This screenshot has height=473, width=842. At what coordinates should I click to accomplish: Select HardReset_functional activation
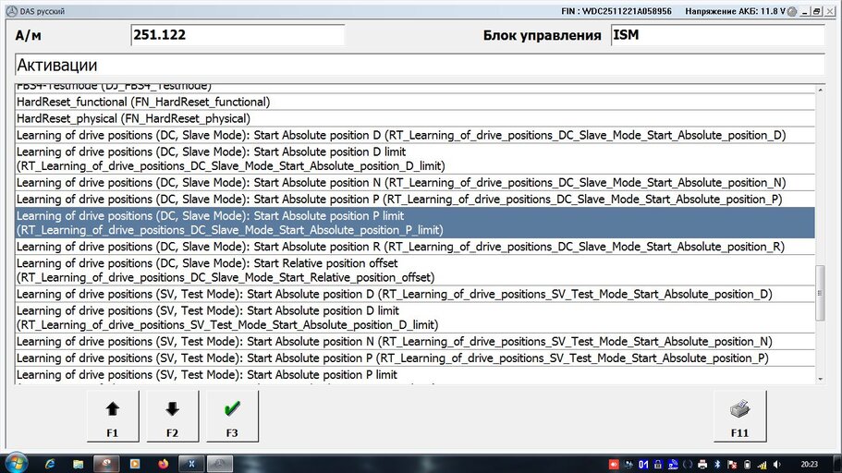point(415,102)
